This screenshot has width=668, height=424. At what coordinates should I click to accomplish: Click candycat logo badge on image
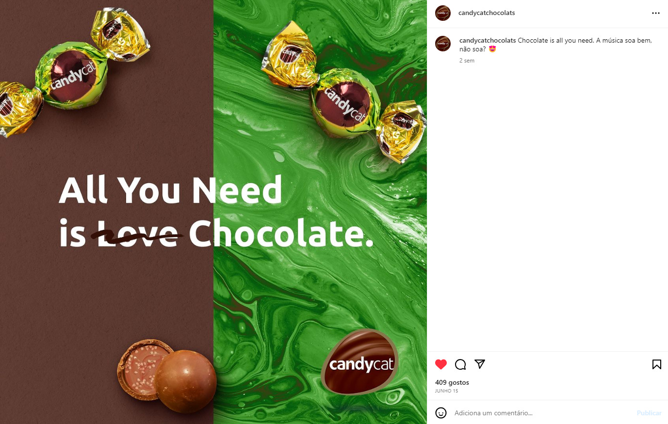(x=360, y=362)
